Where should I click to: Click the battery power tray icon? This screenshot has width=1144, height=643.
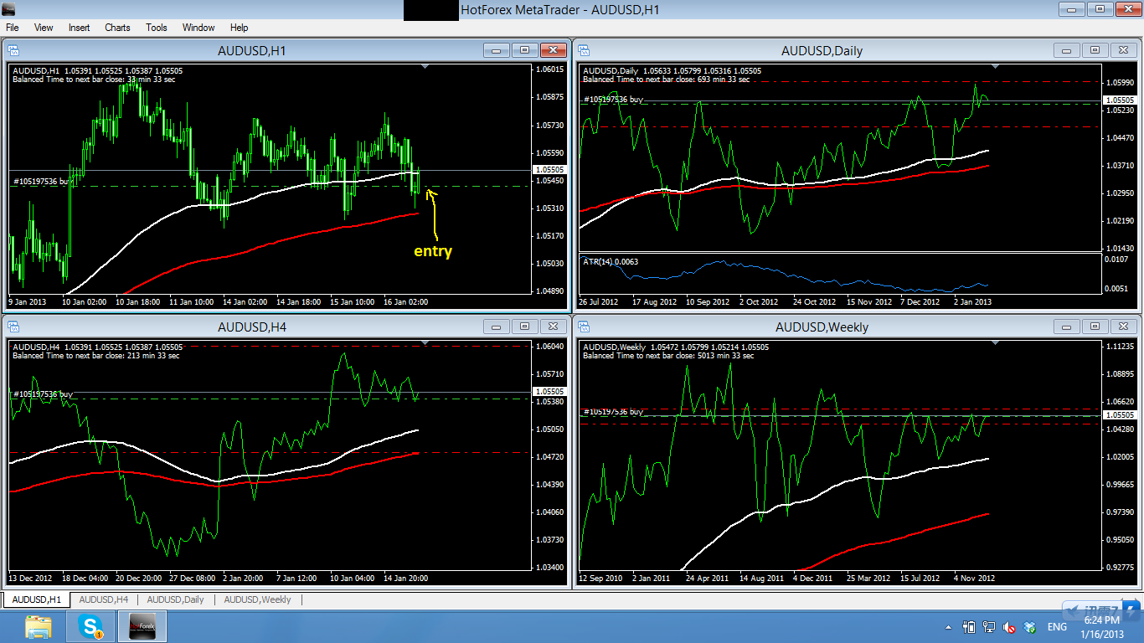(969, 627)
